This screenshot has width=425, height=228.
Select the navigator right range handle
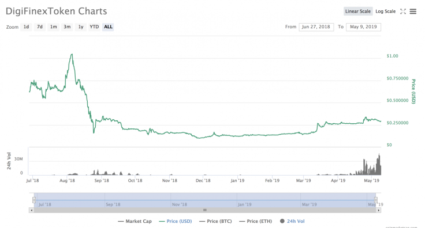tap(376, 200)
